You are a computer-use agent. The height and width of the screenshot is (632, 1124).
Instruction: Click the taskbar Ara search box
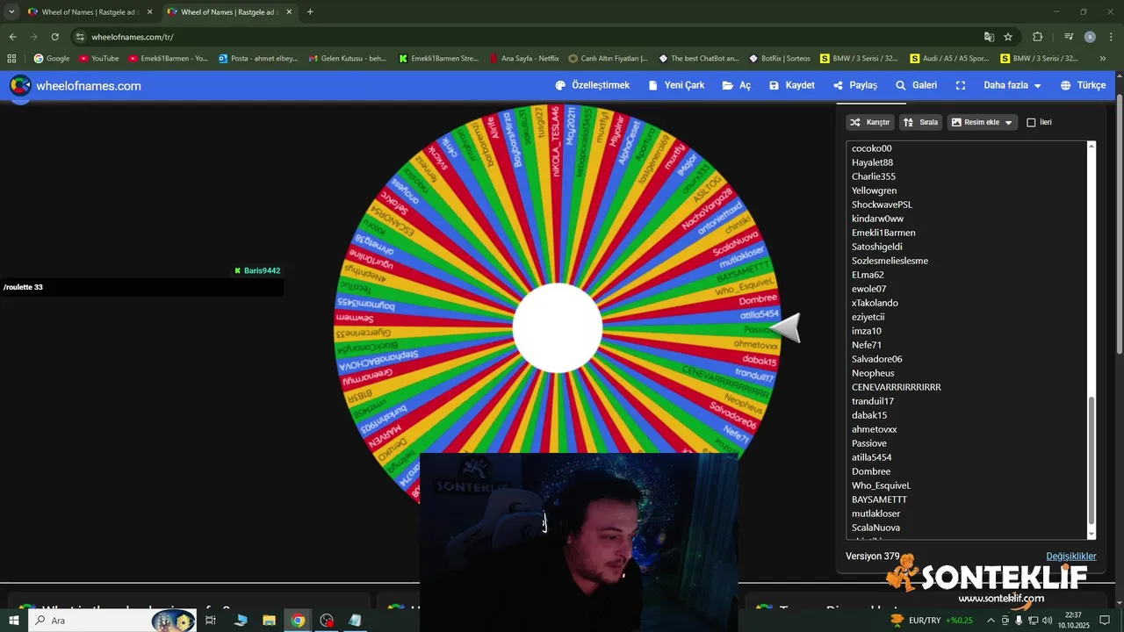(112, 621)
